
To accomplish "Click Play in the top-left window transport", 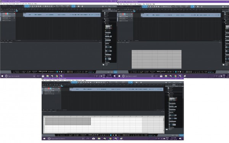I will [x=60, y=72].
